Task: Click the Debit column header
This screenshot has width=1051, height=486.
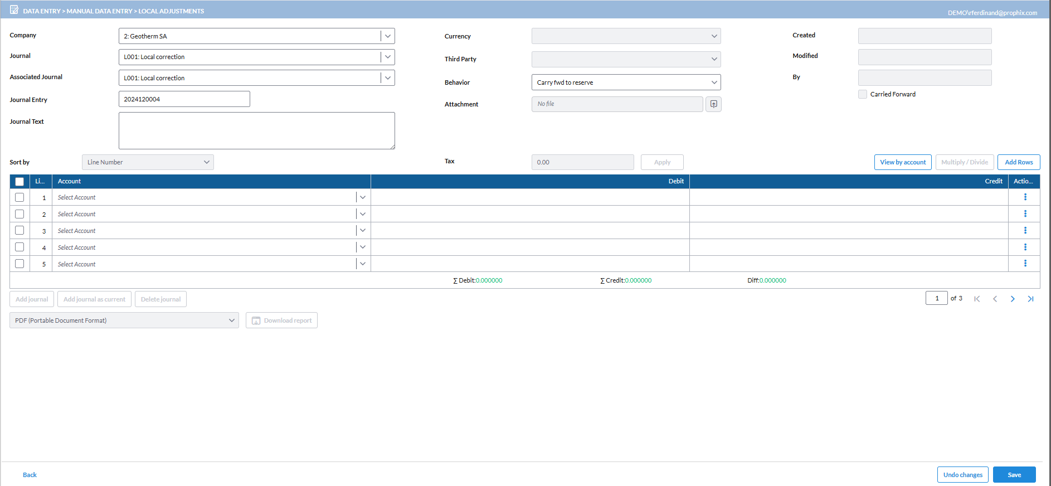Action: pos(675,181)
